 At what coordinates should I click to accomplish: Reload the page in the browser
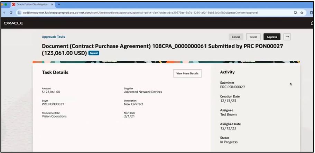pyautogui.click(x=11, y=13)
